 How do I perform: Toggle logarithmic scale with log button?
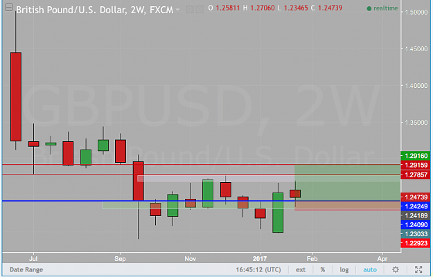pyautogui.click(x=344, y=269)
